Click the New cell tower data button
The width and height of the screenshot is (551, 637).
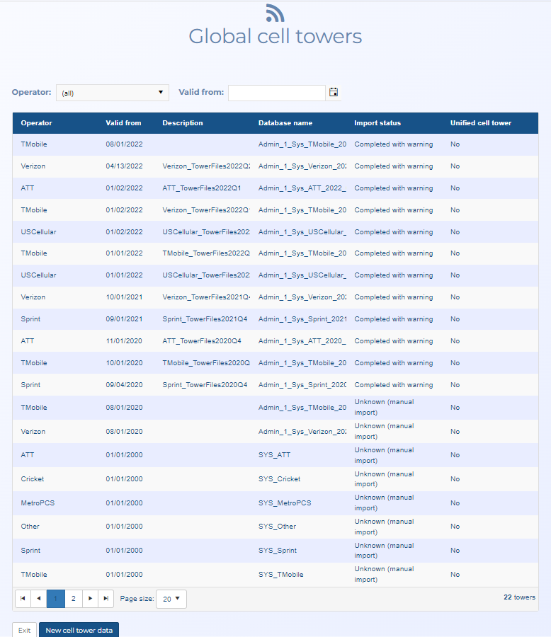coord(79,630)
